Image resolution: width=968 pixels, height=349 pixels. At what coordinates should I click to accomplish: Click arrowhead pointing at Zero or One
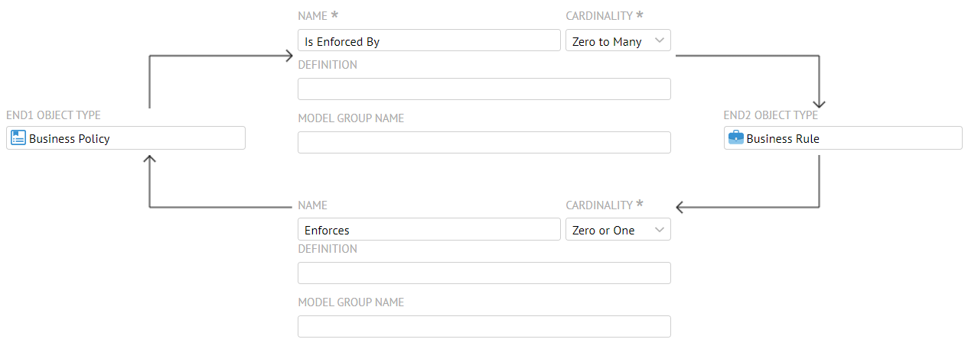click(681, 207)
